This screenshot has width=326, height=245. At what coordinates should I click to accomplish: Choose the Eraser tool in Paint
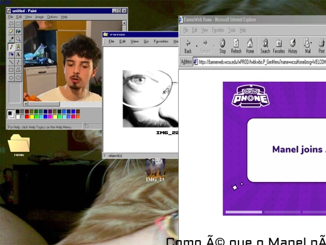pos(11,31)
